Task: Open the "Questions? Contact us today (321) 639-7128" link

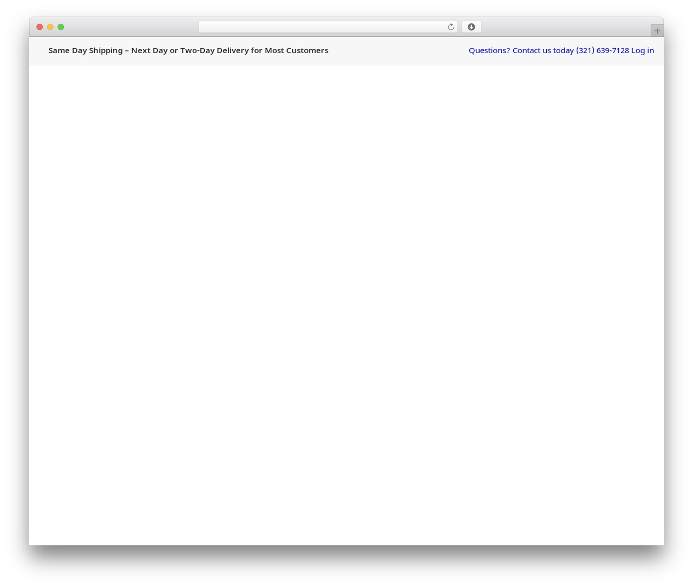Action: (x=548, y=50)
